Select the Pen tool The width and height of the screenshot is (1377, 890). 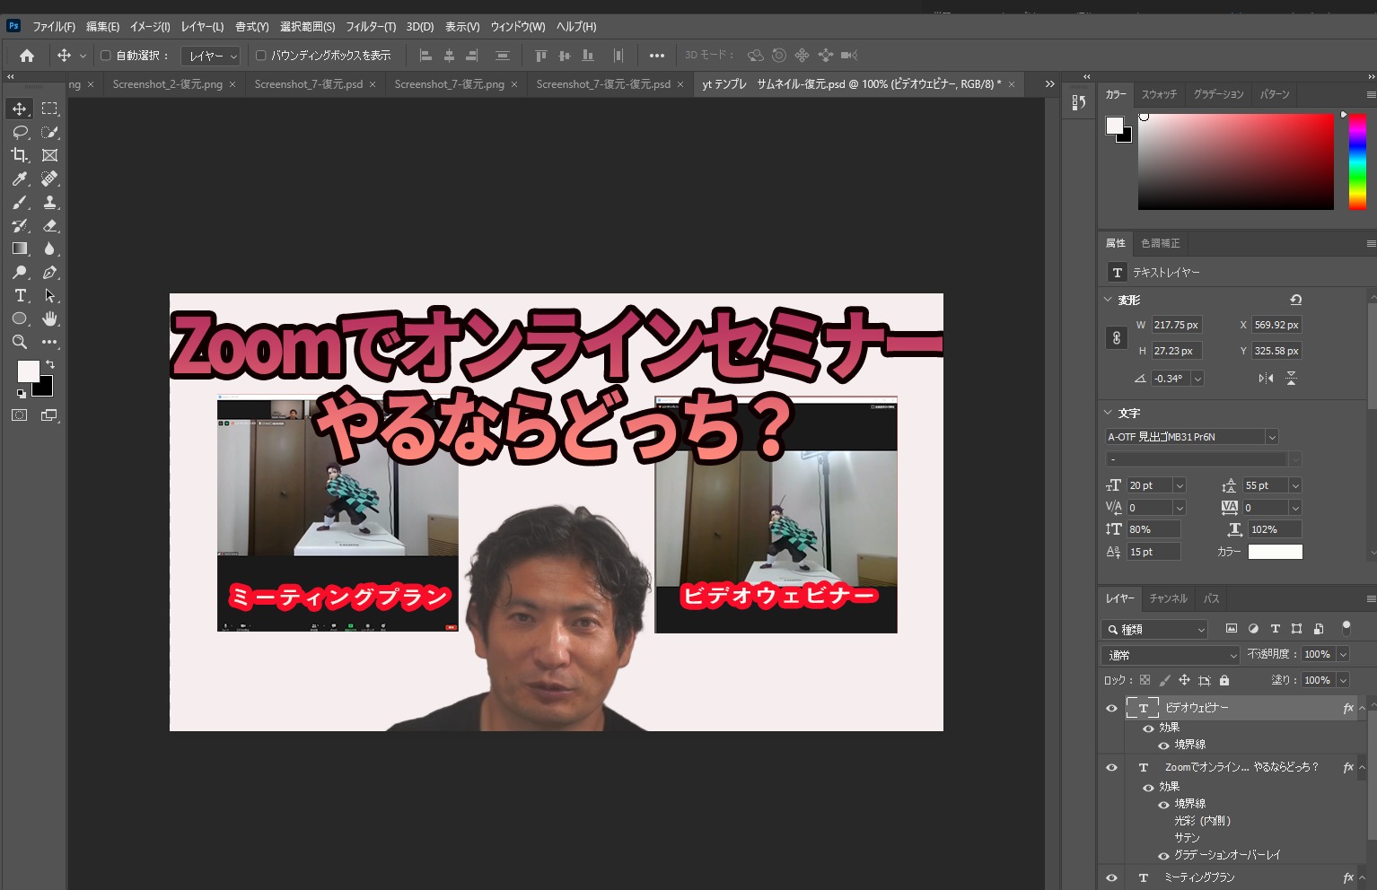pos(49,272)
